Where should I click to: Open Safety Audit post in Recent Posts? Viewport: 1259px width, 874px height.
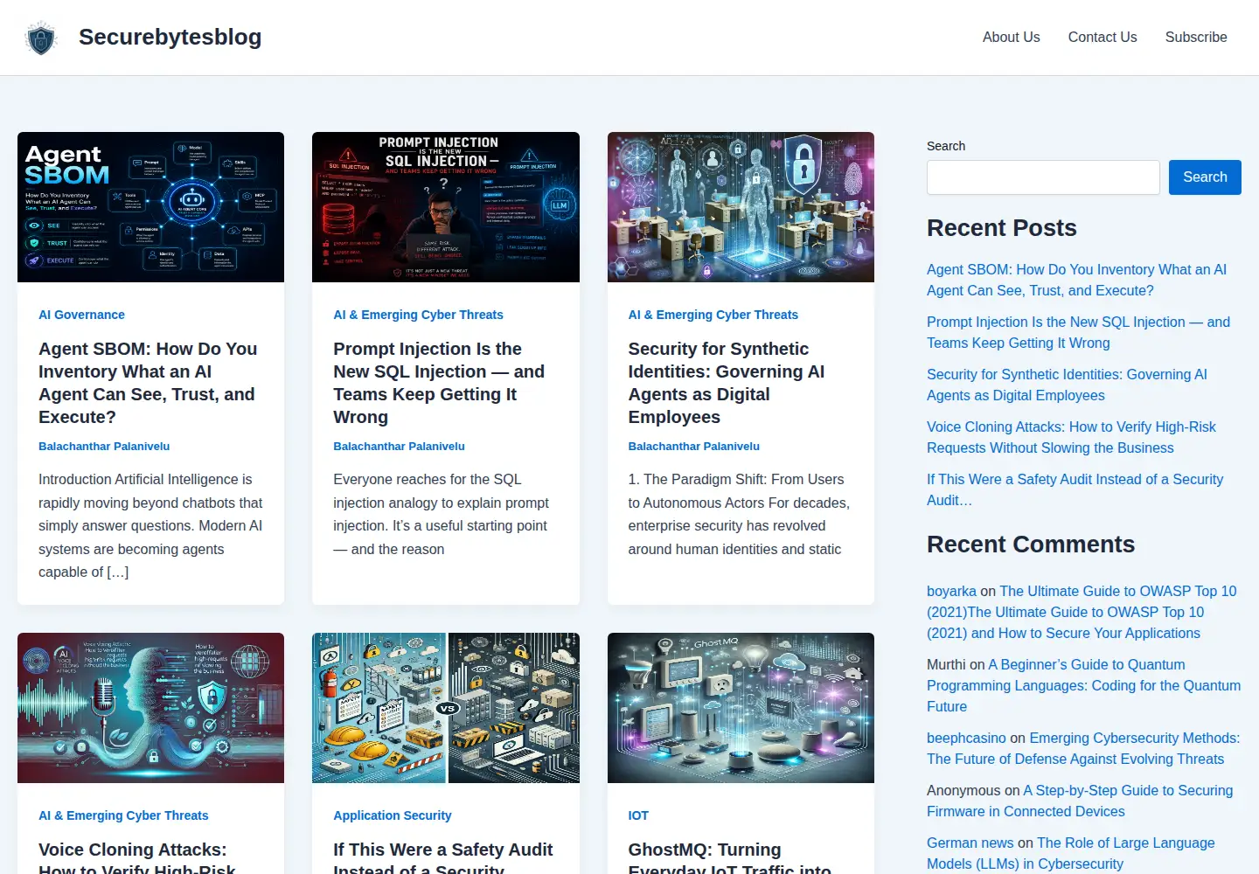[1075, 489]
